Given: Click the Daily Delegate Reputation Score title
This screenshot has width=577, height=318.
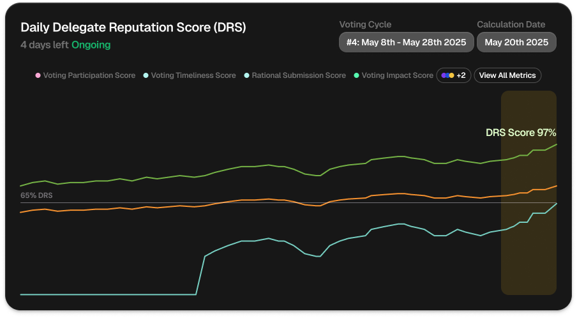Looking at the screenshot, I should [133, 28].
